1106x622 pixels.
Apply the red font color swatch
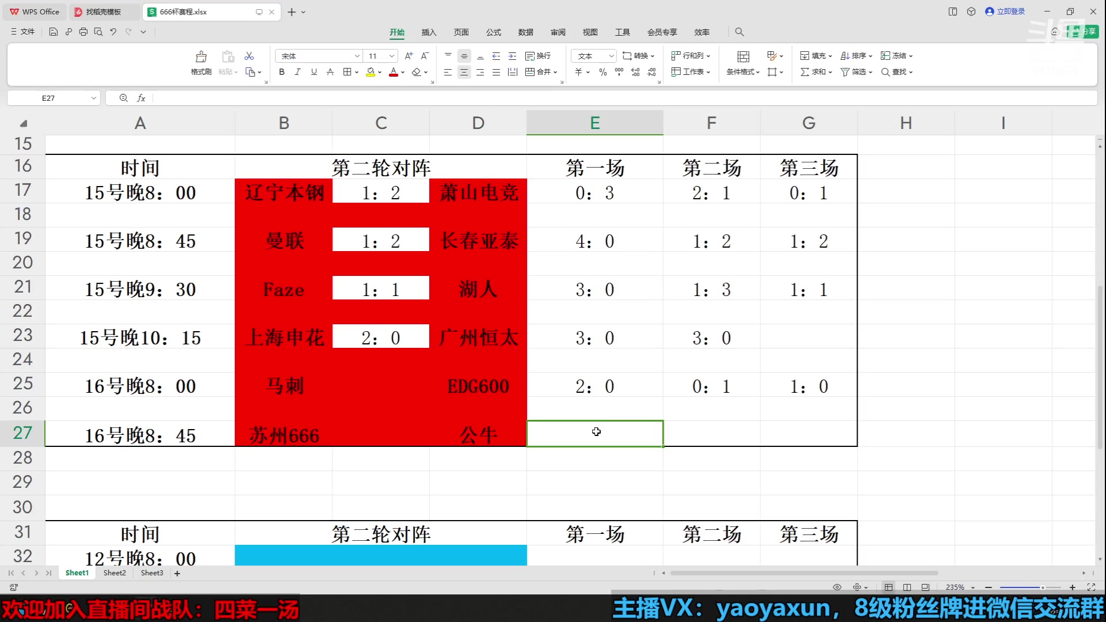pyautogui.click(x=393, y=72)
